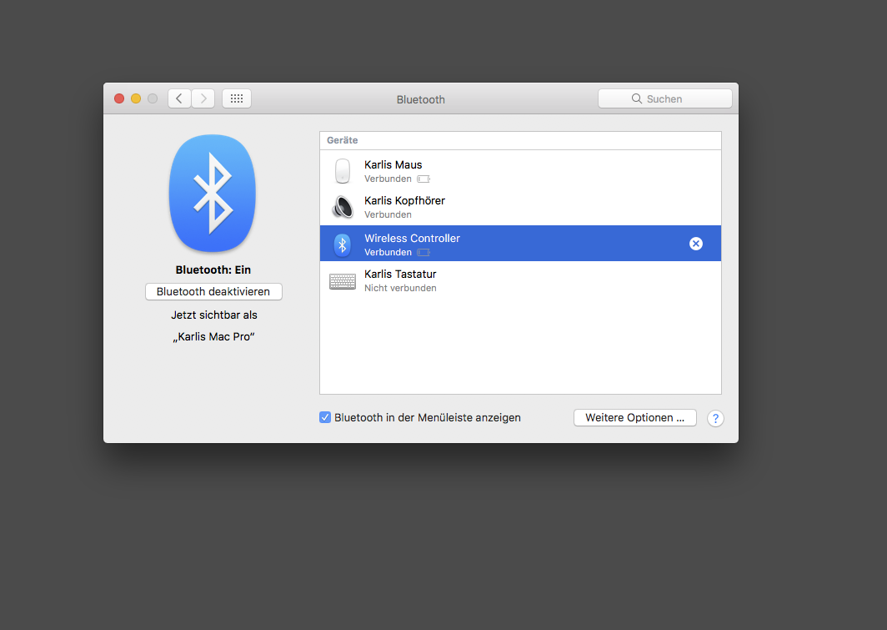Click the magnifier icon in search
The image size is (887, 630).
coord(636,98)
